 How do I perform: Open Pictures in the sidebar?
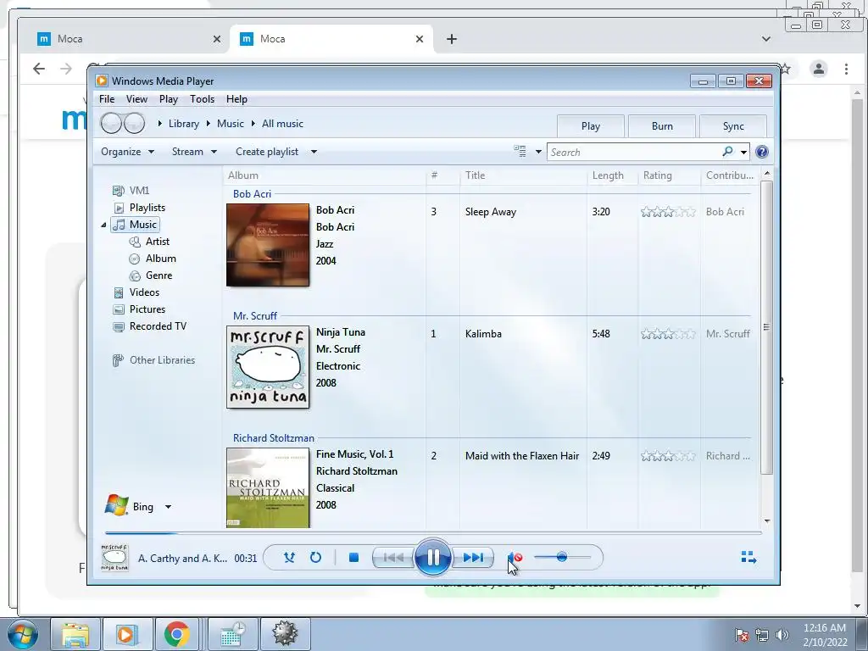pyautogui.click(x=139, y=309)
